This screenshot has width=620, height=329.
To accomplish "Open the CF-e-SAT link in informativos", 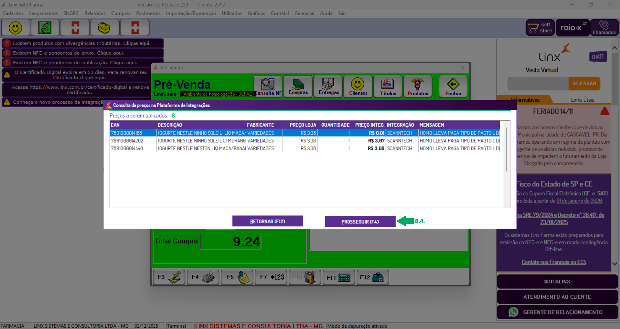I will tap(595, 193).
